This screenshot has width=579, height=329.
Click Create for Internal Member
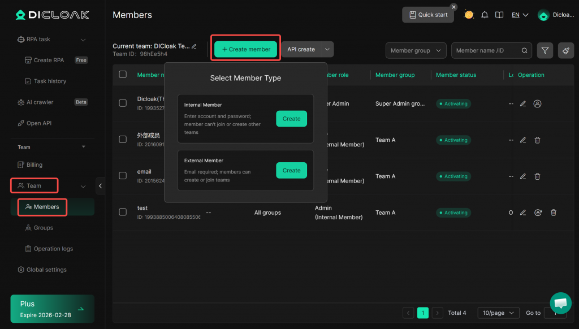291,119
